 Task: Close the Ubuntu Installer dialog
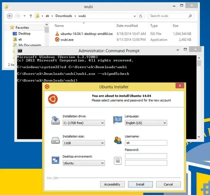[180, 86]
